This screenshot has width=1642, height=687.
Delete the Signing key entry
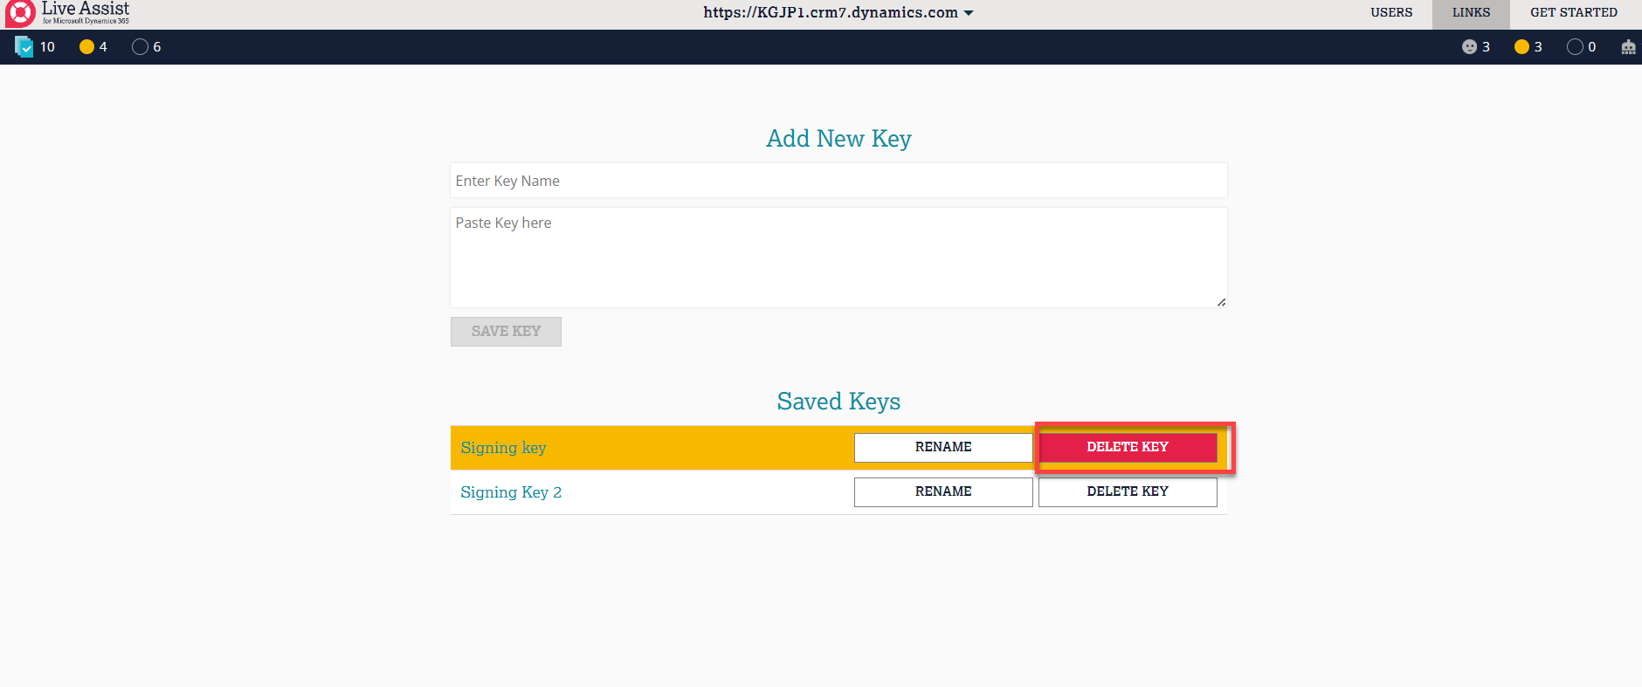pyautogui.click(x=1128, y=447)
